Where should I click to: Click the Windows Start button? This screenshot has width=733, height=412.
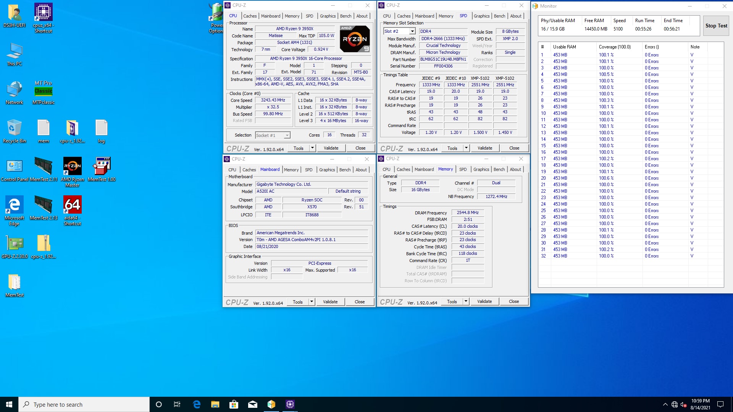click(x=9, y=404)
